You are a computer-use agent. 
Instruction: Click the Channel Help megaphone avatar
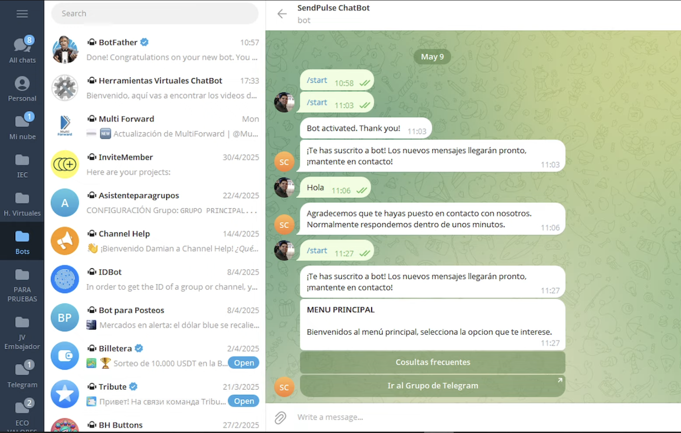[x=65, y=241]
